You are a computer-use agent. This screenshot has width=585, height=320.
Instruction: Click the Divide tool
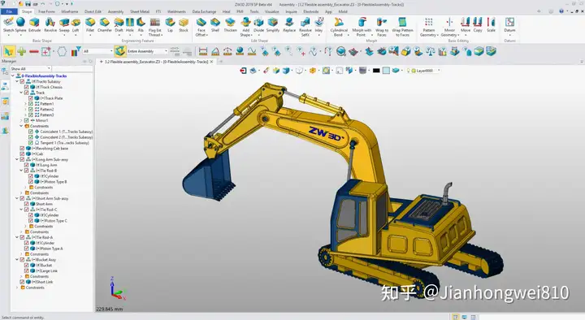click(x=258, y=24)
